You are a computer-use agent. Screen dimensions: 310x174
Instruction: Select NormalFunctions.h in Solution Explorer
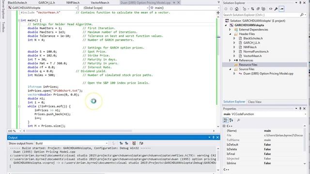[256, 52]
